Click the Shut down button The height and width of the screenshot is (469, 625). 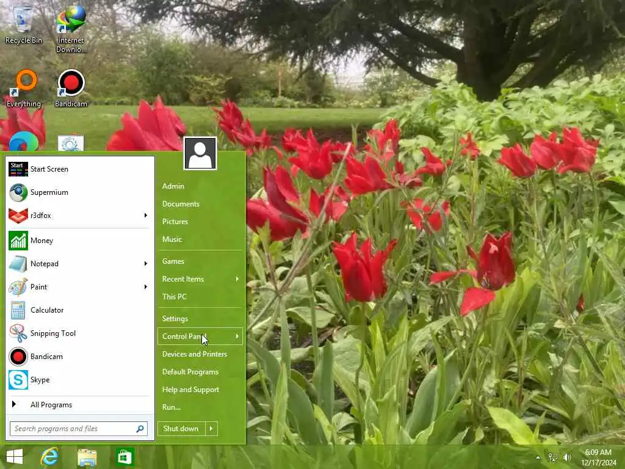[181, 429]
